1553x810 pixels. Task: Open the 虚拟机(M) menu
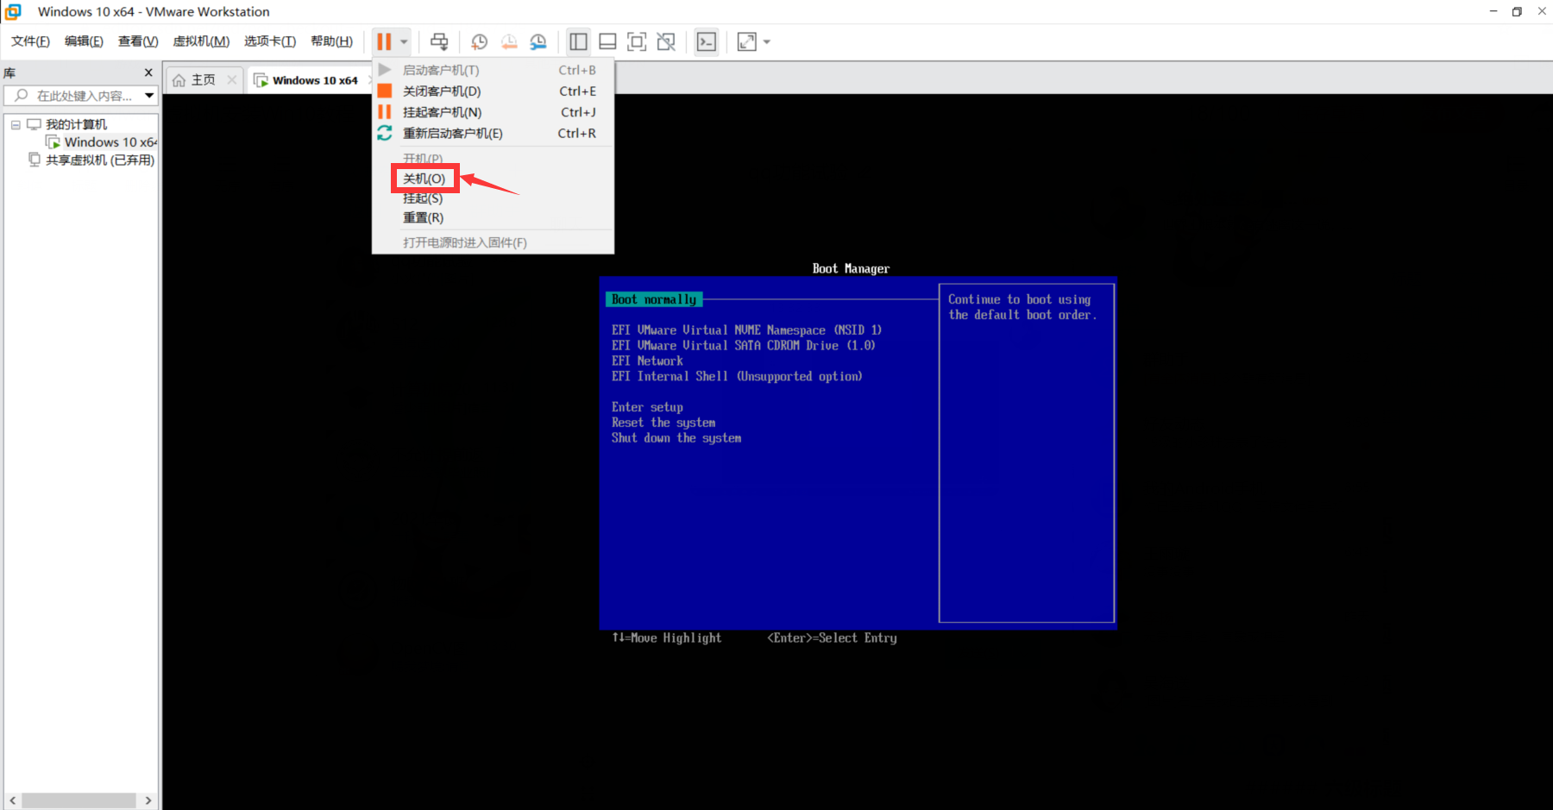point(201,41)
